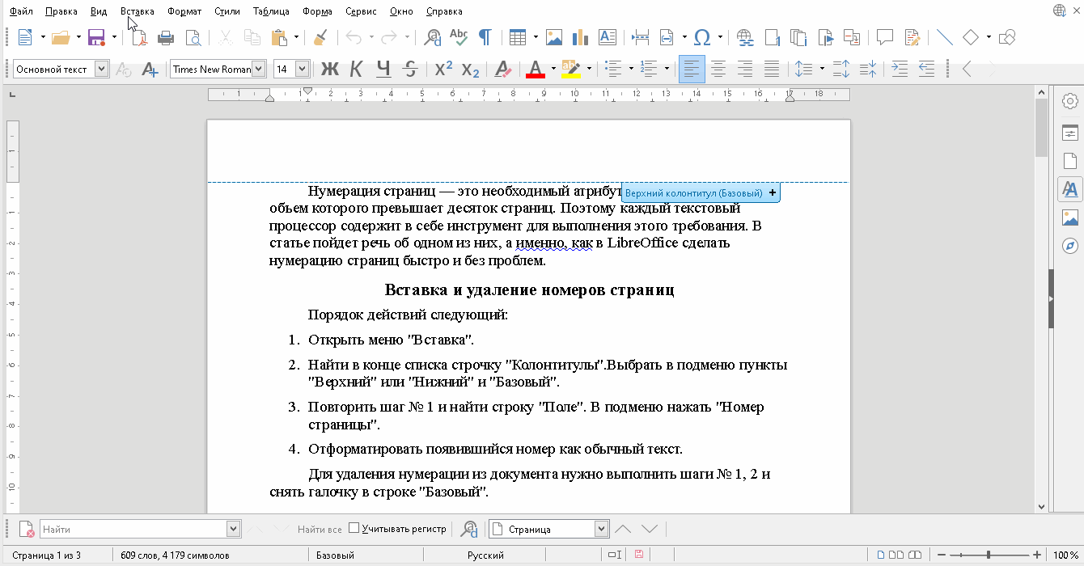Create a new document with the New icon
The height and width of the screenshot is (566, 1084).
point(25,37)
